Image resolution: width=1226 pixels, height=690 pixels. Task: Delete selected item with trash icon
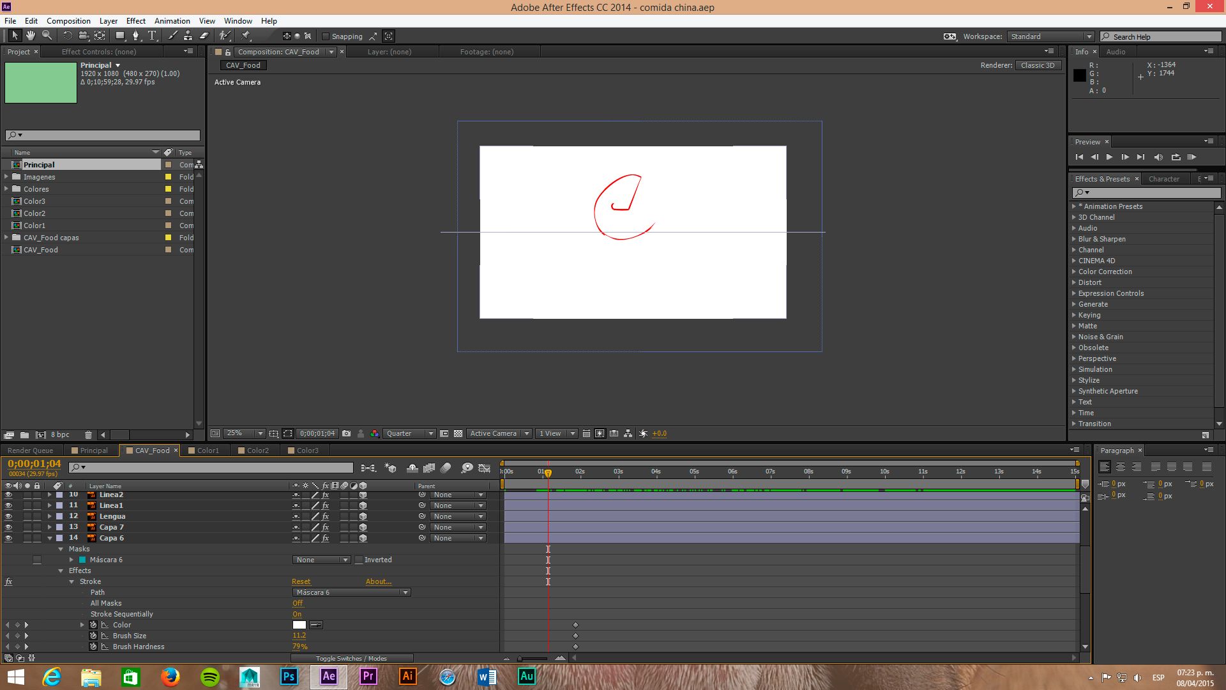pos(89,434)
